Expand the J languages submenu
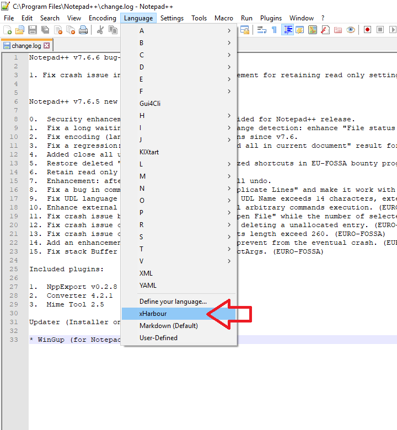The width and height of the screenshot is (397, 430). click(179, 140)
